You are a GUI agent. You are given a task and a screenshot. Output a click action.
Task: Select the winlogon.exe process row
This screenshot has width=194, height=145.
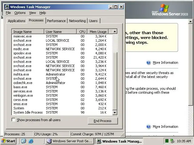click(62, 95)
